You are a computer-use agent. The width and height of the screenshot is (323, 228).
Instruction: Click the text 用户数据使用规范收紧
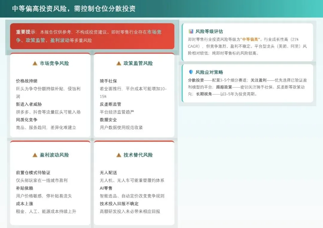[121, 128]
